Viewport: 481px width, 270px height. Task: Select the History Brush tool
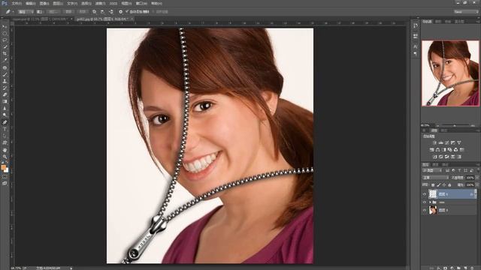(5, 88)
